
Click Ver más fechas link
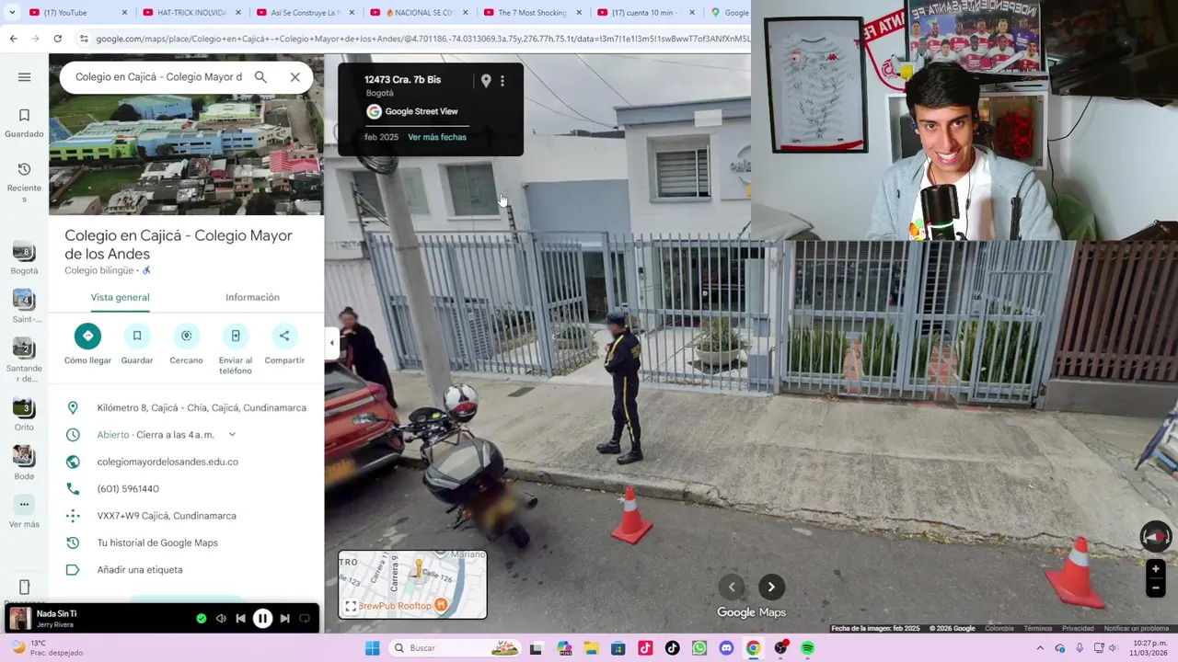tap(437, 137)
